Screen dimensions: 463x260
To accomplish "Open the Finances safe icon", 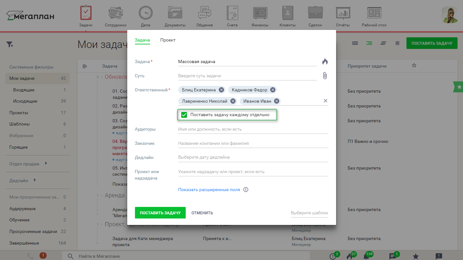I will 260,13.
